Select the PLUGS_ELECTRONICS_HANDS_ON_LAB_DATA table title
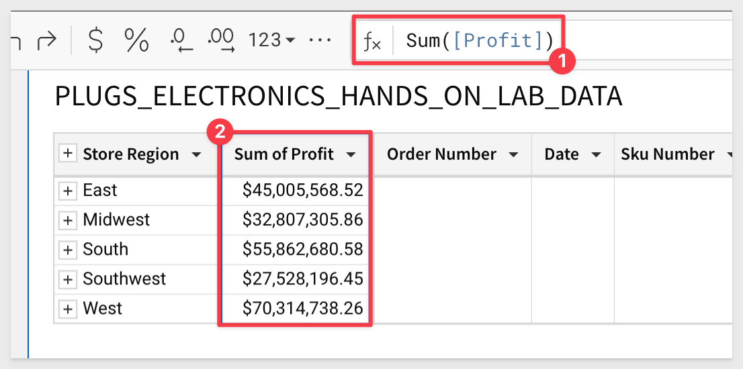743x369 pixels. point(339,97)
